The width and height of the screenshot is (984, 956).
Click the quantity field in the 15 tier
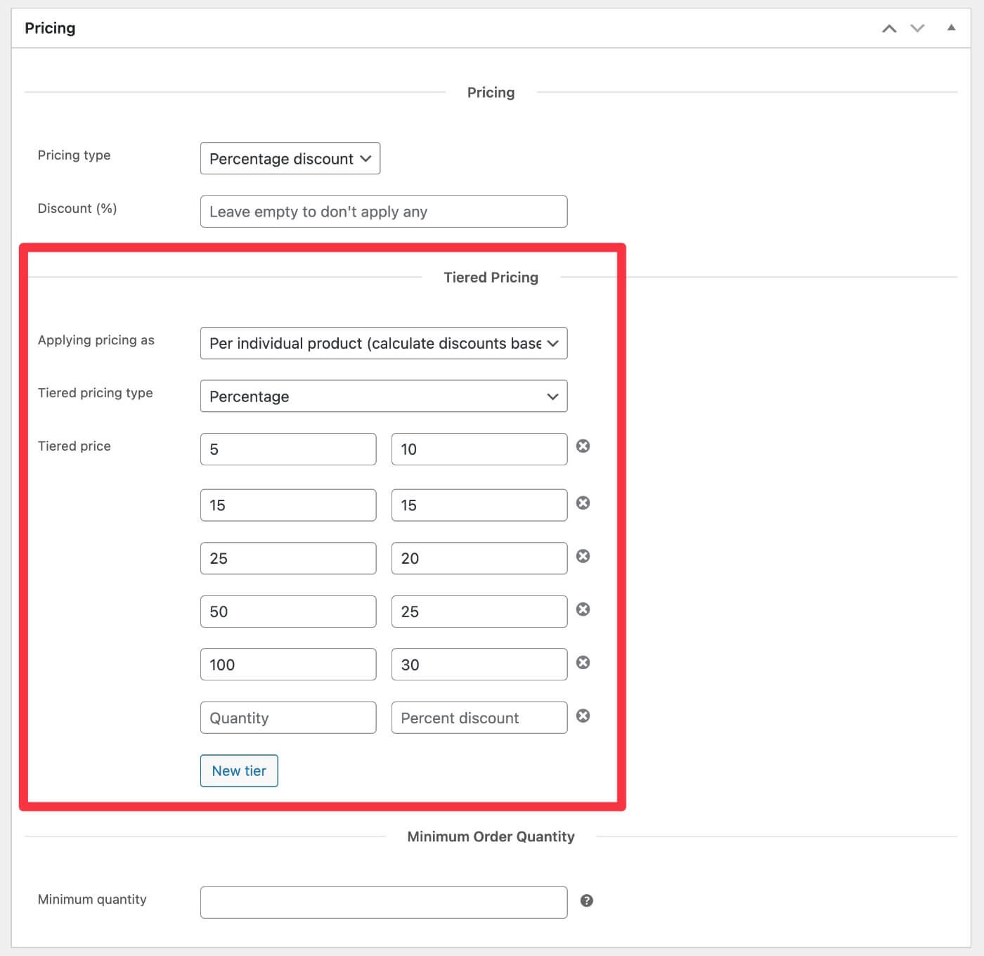coord(288,505)
